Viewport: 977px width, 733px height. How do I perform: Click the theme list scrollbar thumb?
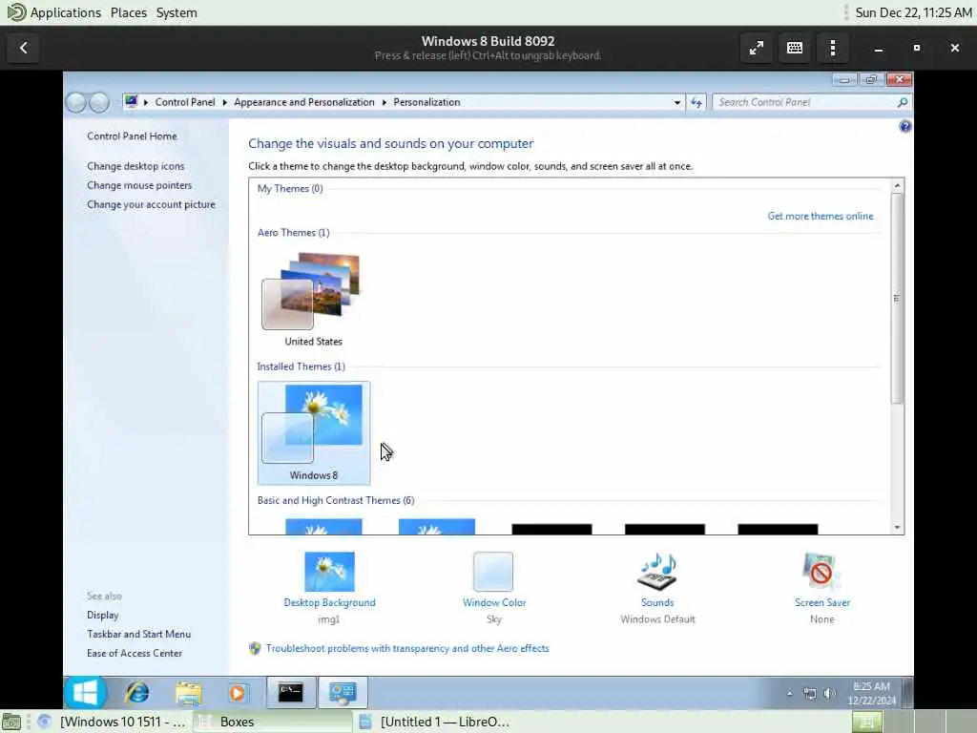[897, 298]
